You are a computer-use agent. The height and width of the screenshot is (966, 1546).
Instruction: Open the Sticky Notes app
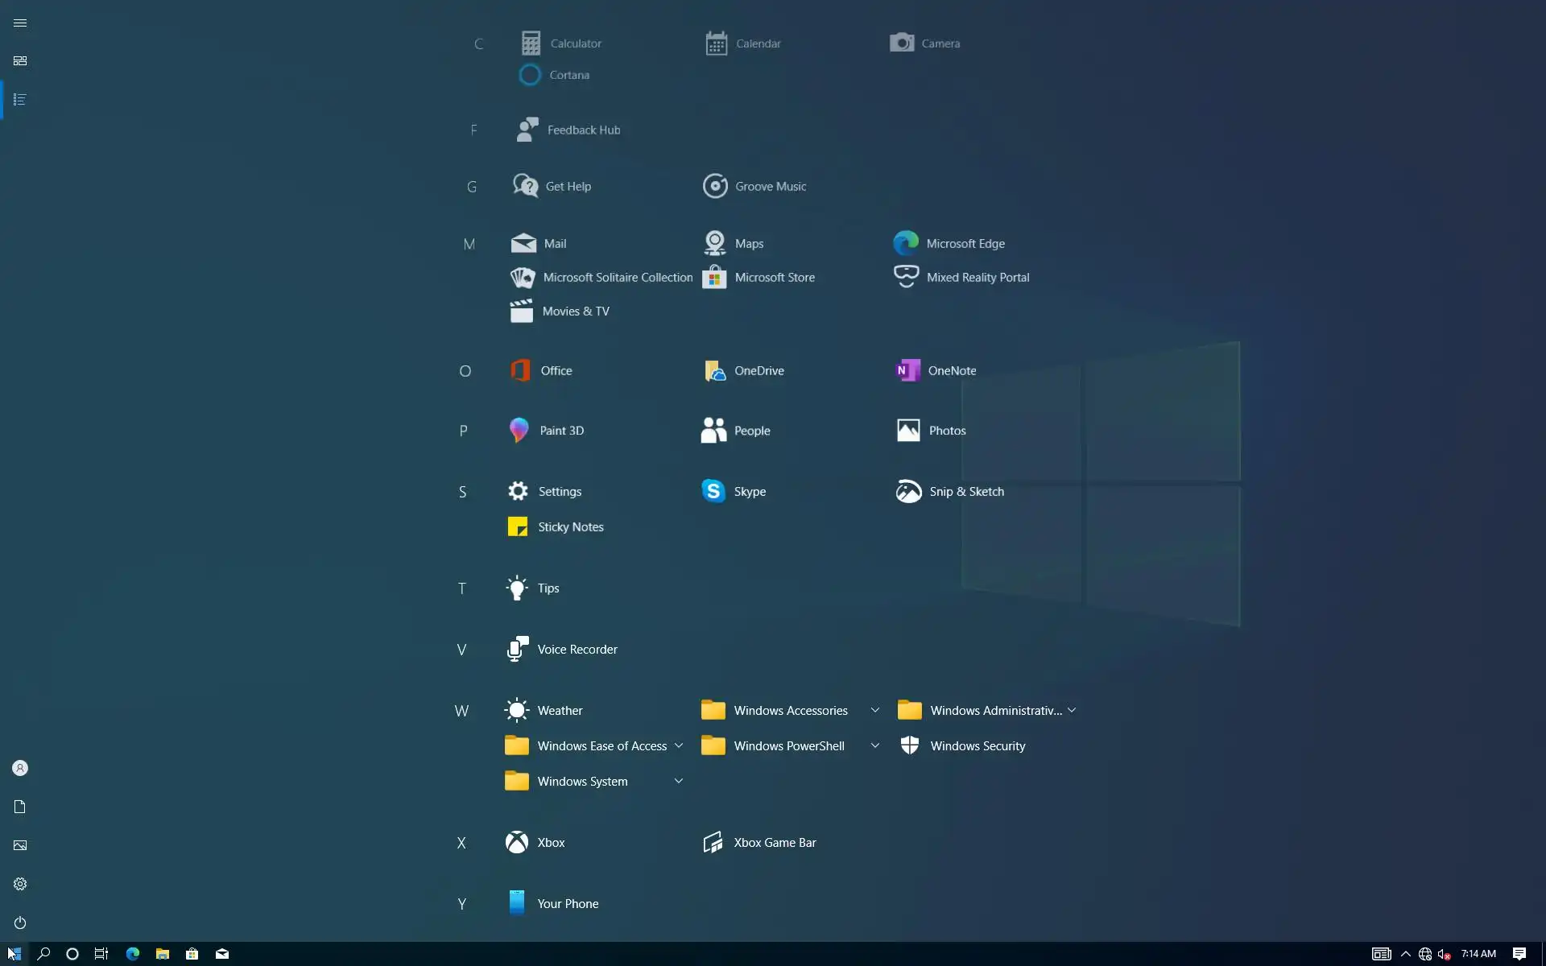pyautogui.click(x=569, y=527)
